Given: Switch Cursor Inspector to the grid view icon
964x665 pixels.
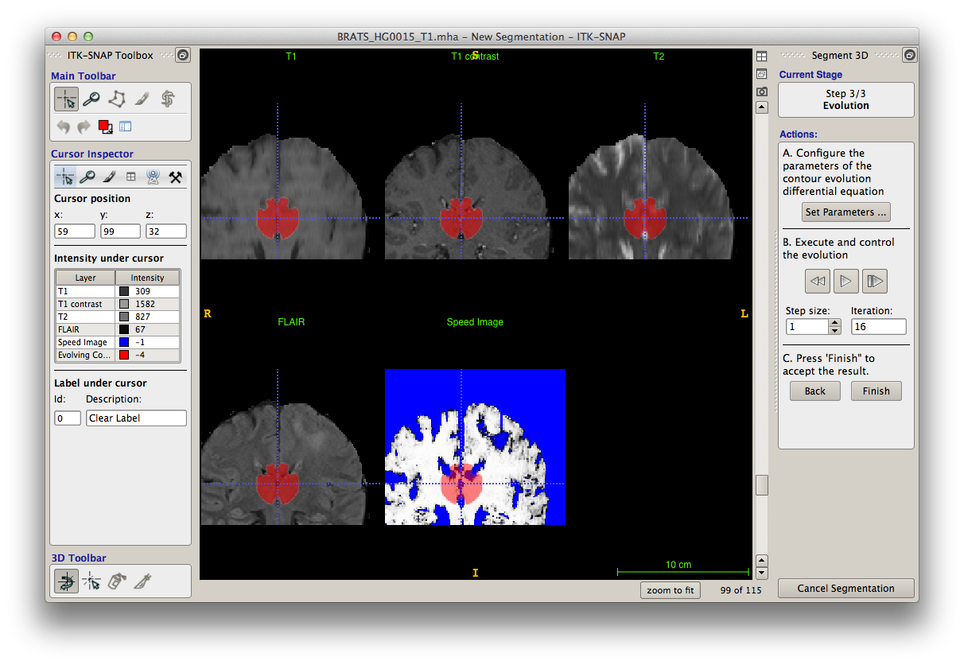Looking at the screenshot, I should pos(130,176).
